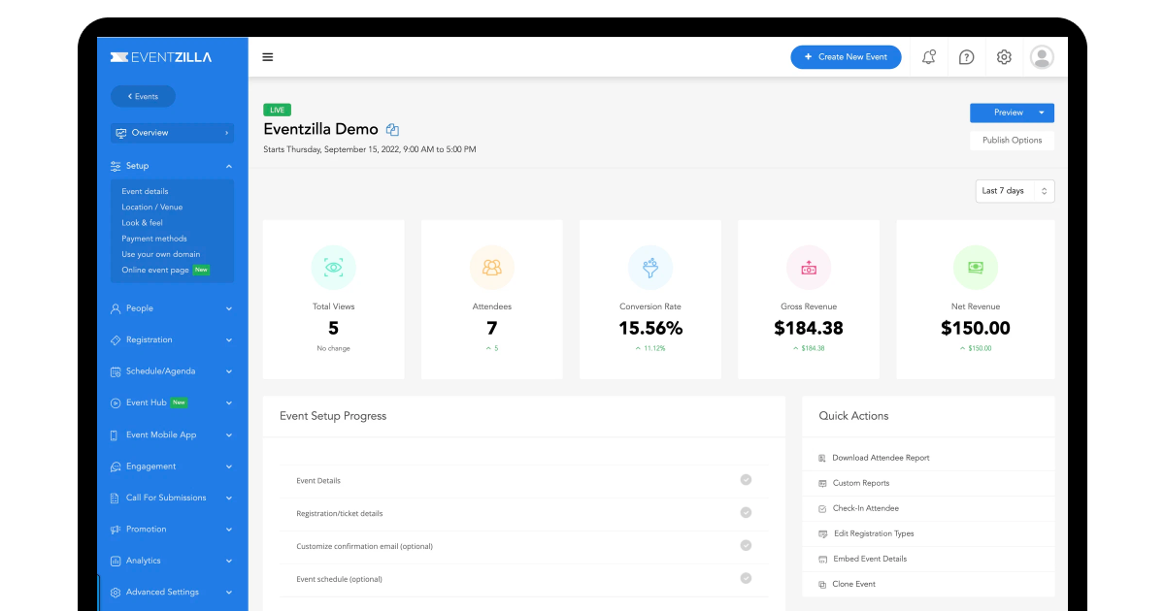
Task: Click the Net Revenue cash icon
Action: point(975,268)
